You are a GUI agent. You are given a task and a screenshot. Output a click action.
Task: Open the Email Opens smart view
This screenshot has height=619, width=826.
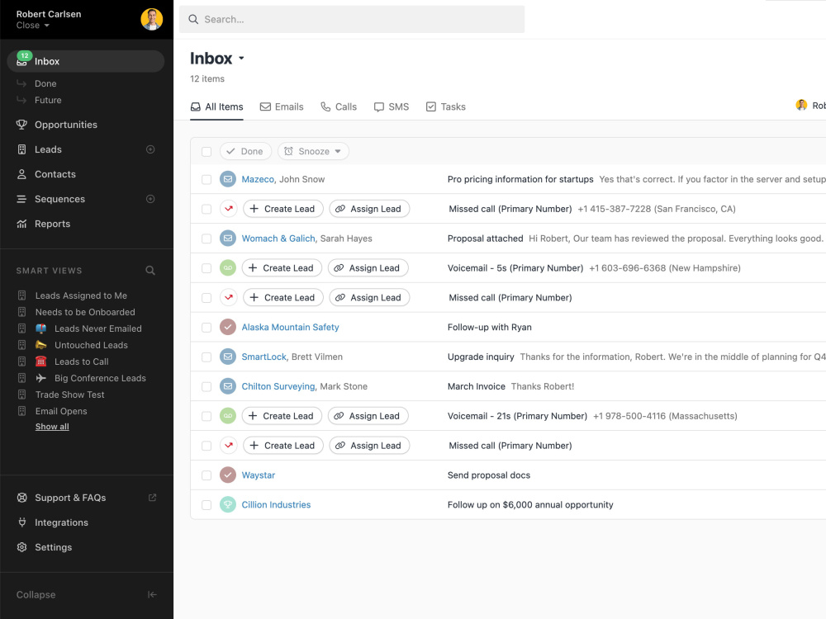(61, 411)
